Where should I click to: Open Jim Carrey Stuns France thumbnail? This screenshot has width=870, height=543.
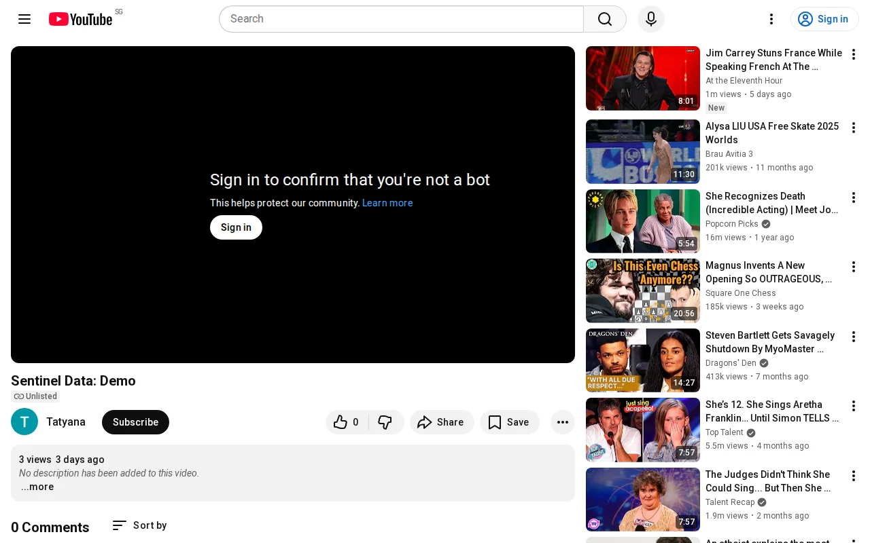tap(643, 78)
